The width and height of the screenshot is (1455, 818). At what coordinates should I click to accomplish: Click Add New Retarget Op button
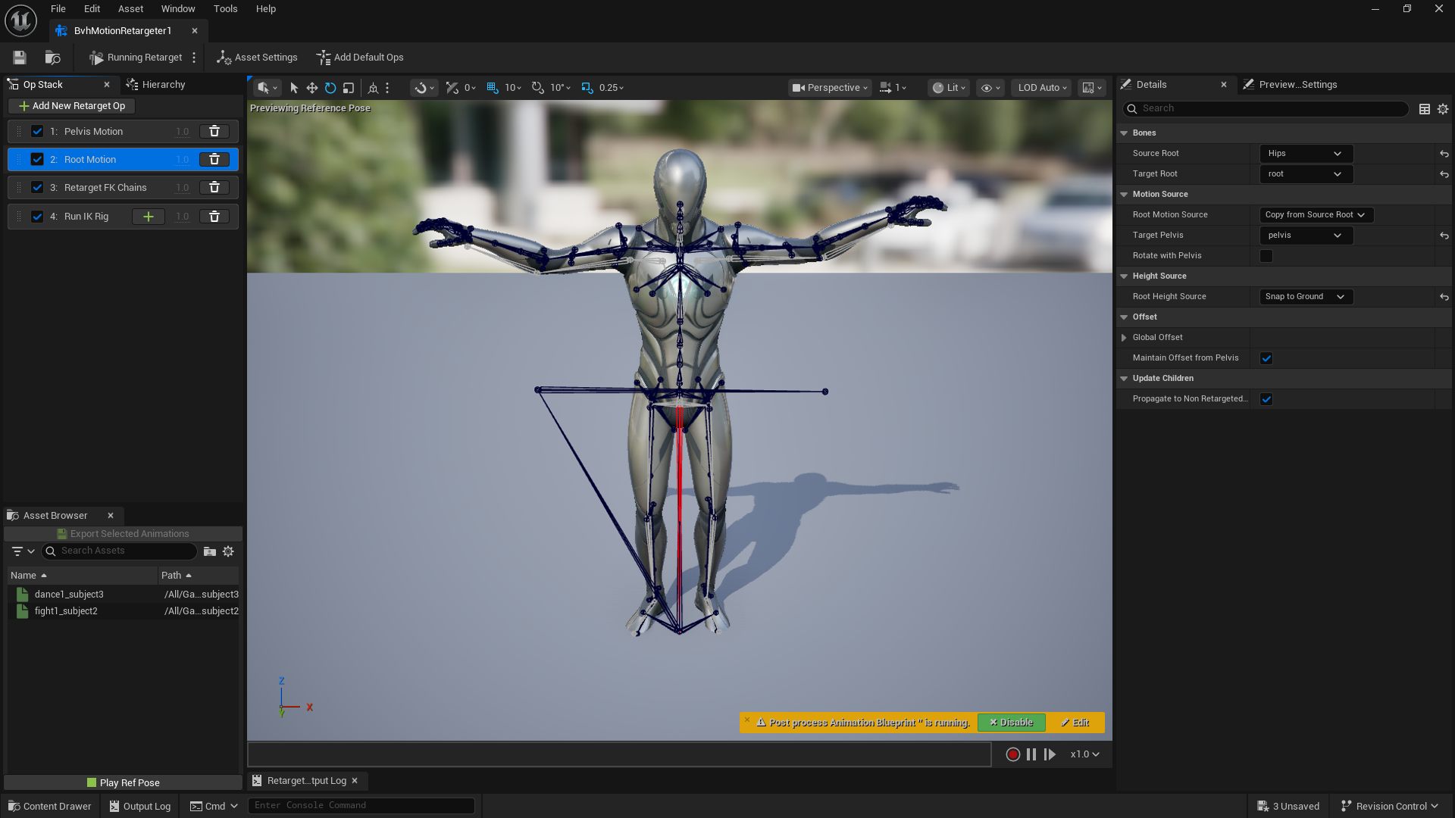72,106
